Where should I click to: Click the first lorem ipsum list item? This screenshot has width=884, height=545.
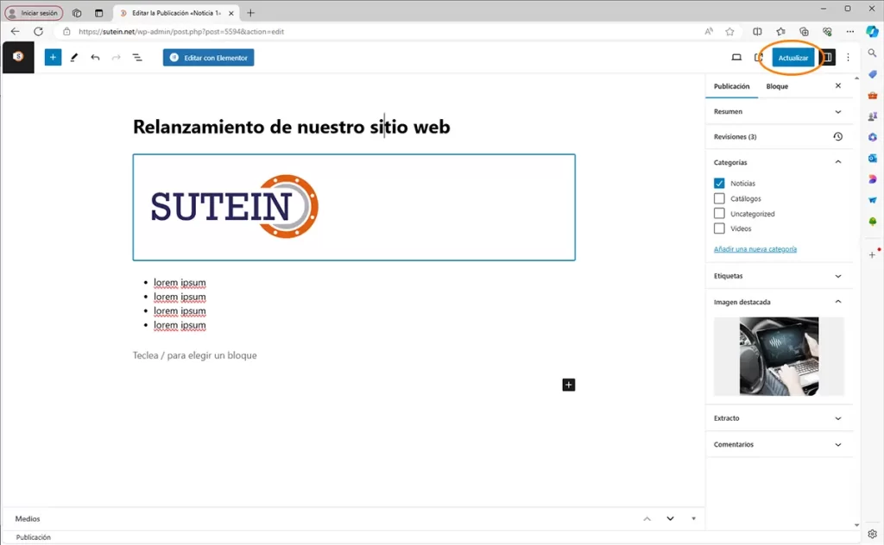[180, 283]
